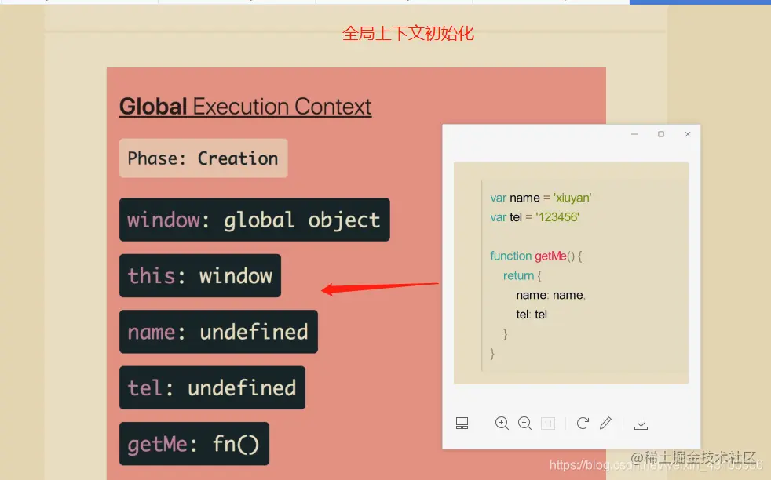The image size is (771, 480).
Task: Click the code snippet image in viewer
Action: point(571,273)
